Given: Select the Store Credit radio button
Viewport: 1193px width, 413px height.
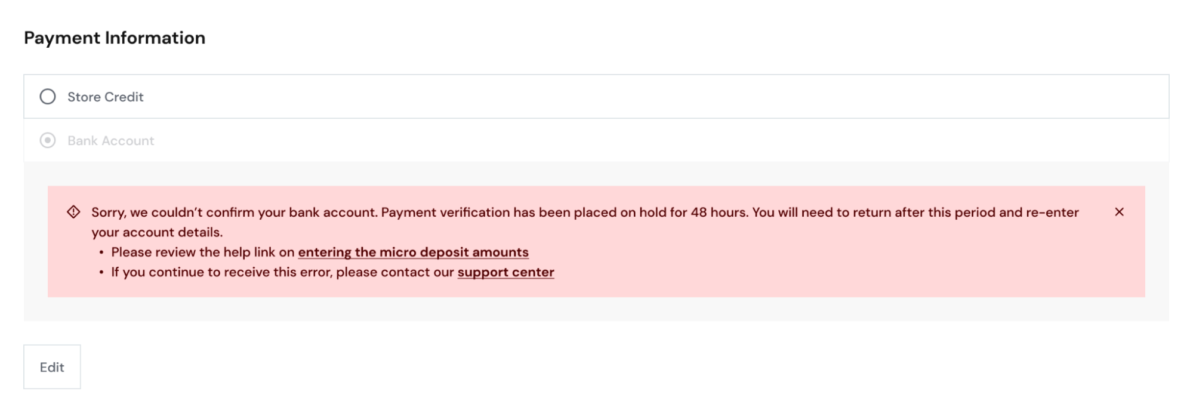Looking at the screenshot, I should pos(48,97).
